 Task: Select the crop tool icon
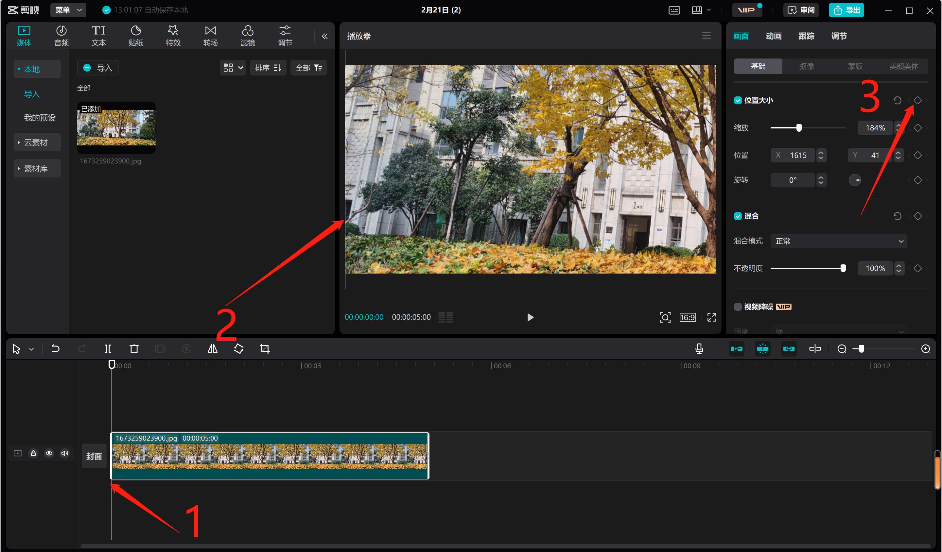point(265,349)
